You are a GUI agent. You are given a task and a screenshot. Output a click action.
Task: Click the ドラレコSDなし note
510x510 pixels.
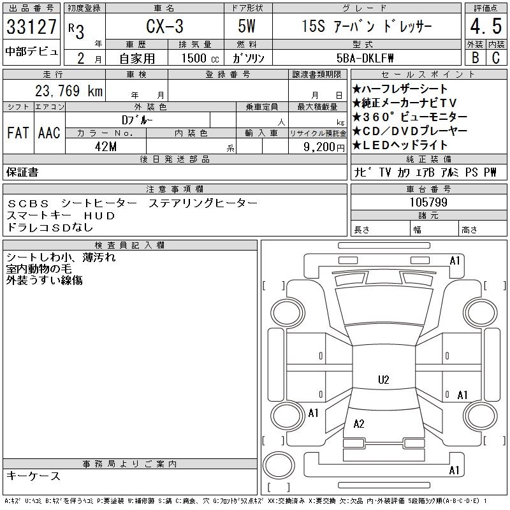click(x=50, y=228)
